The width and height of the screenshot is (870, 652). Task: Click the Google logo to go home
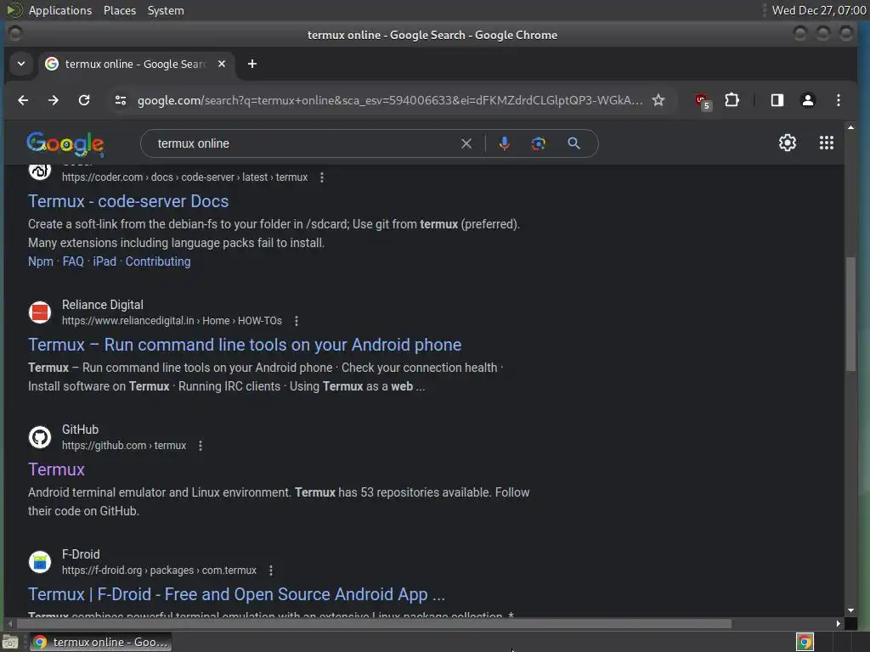click(x=65, y=143)
